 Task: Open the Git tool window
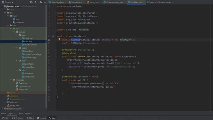(5, 118)
